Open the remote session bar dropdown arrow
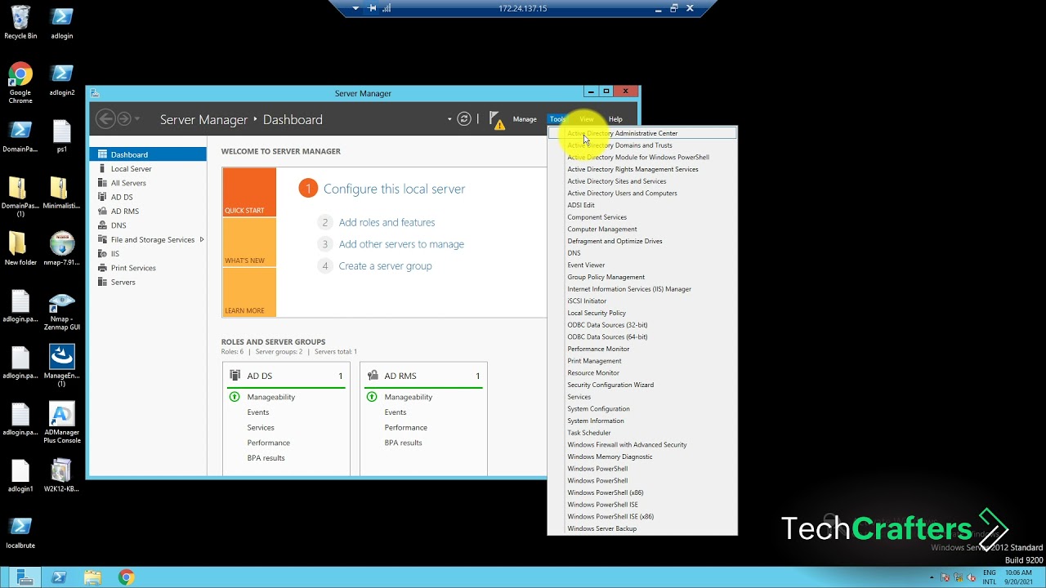This screenshot has height=588, width=1046. pyautogui.click(x=355, y=8)
